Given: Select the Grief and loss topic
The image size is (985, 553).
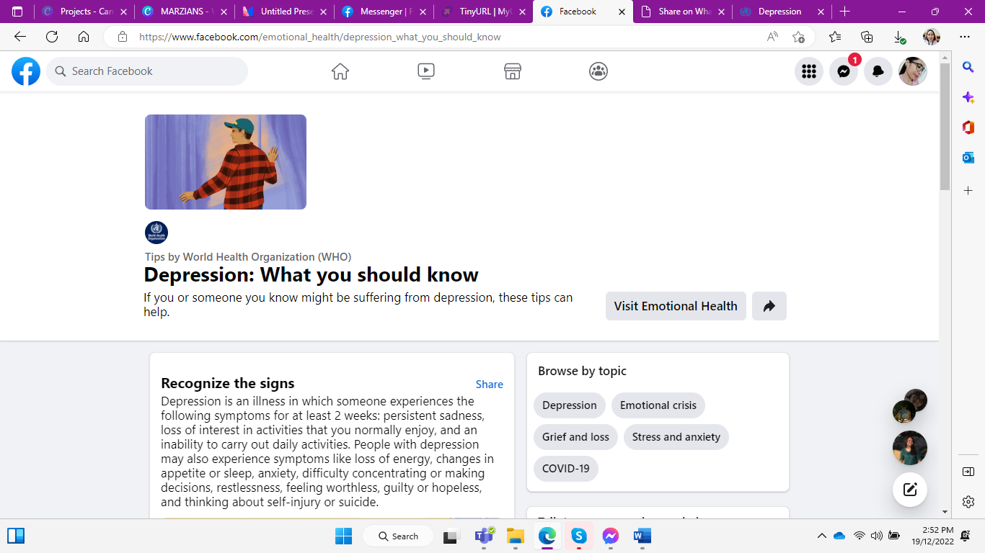Looking at the screenshot, I should coord(575,437).
